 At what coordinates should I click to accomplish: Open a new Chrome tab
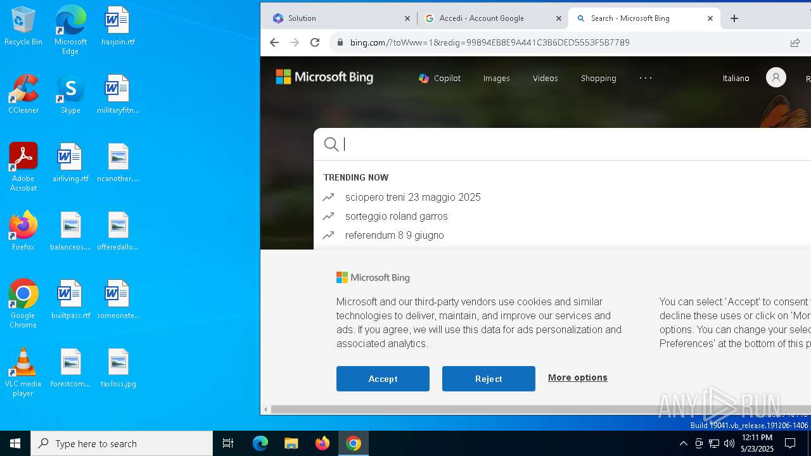734,18
